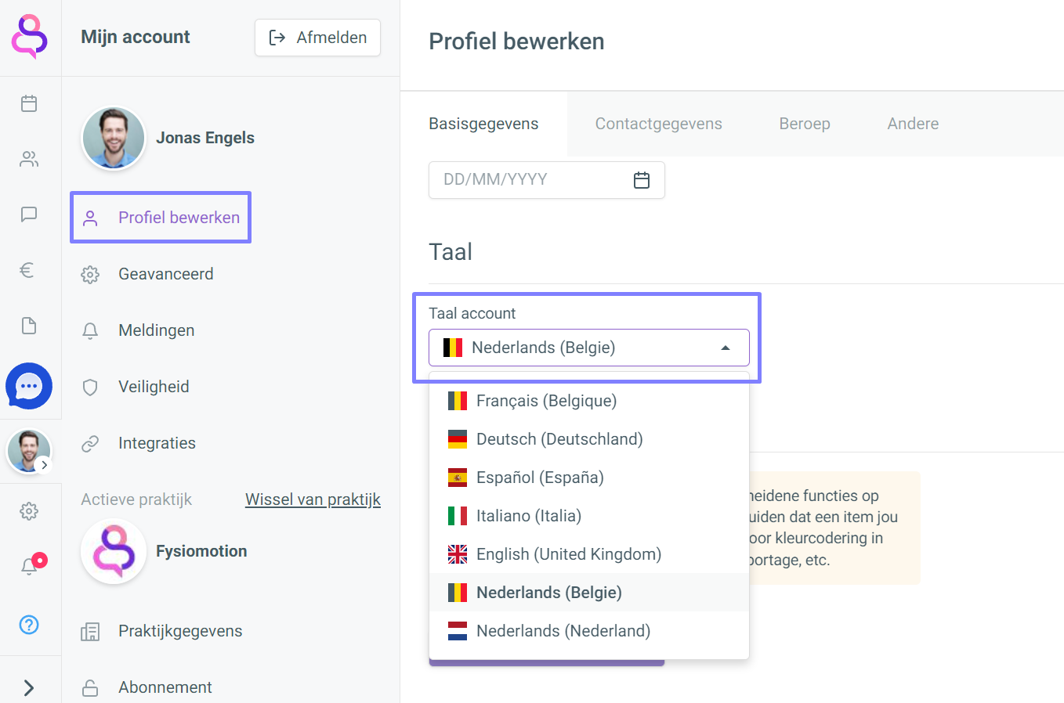Click the Wissel van praktijk link
Image resolution: width=1064 pixels, height=703 pixels.
(x=313, y=499)
